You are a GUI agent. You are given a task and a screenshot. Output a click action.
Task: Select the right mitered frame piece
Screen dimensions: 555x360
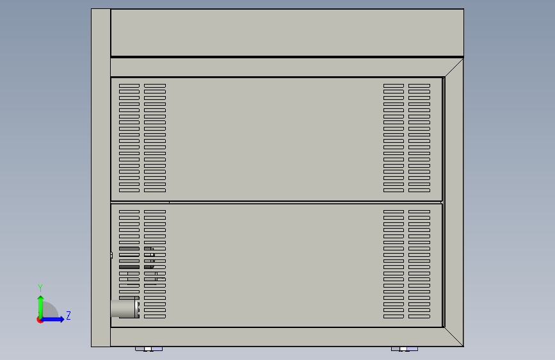pyautogui.click(x=454, y=202)
